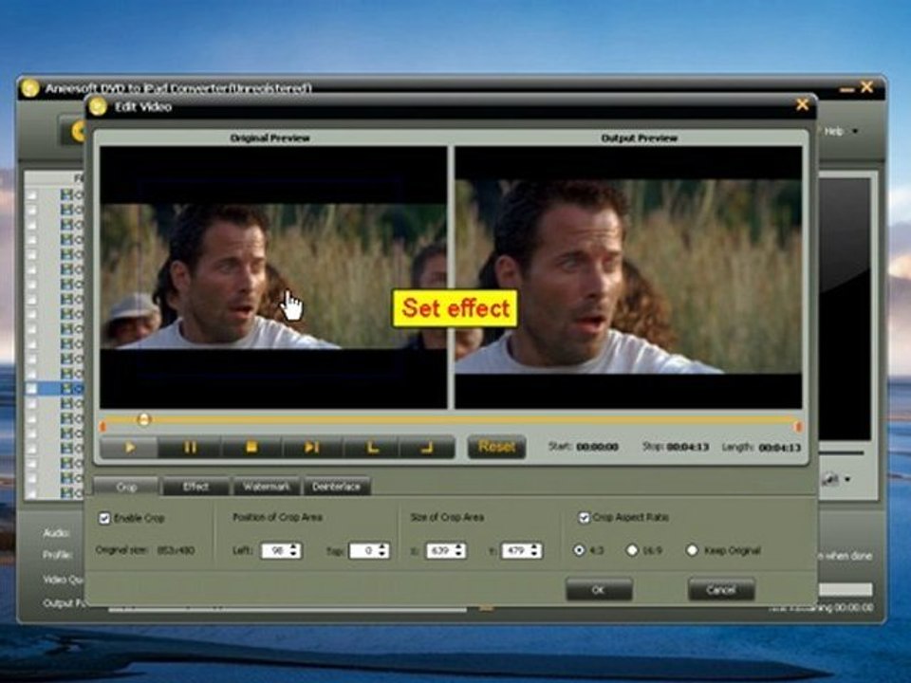The height and width of the screenshot is (683, 911).
Task: Set the trim start mark
Action: coord(372,447)
